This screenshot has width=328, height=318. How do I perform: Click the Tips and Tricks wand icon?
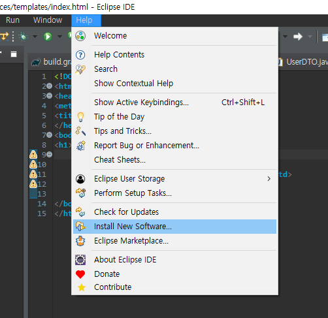(80, 131)
